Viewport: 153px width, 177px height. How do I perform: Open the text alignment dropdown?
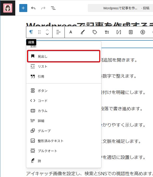pos(58,32)
